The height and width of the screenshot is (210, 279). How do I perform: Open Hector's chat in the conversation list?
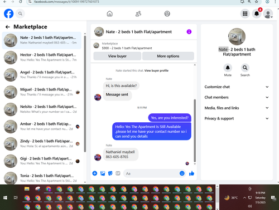(42, 57)
